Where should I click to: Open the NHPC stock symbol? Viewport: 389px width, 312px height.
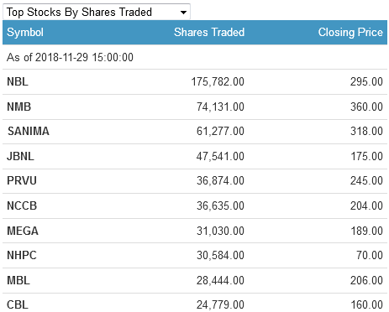pyautogui.click(x=22, y=255)
